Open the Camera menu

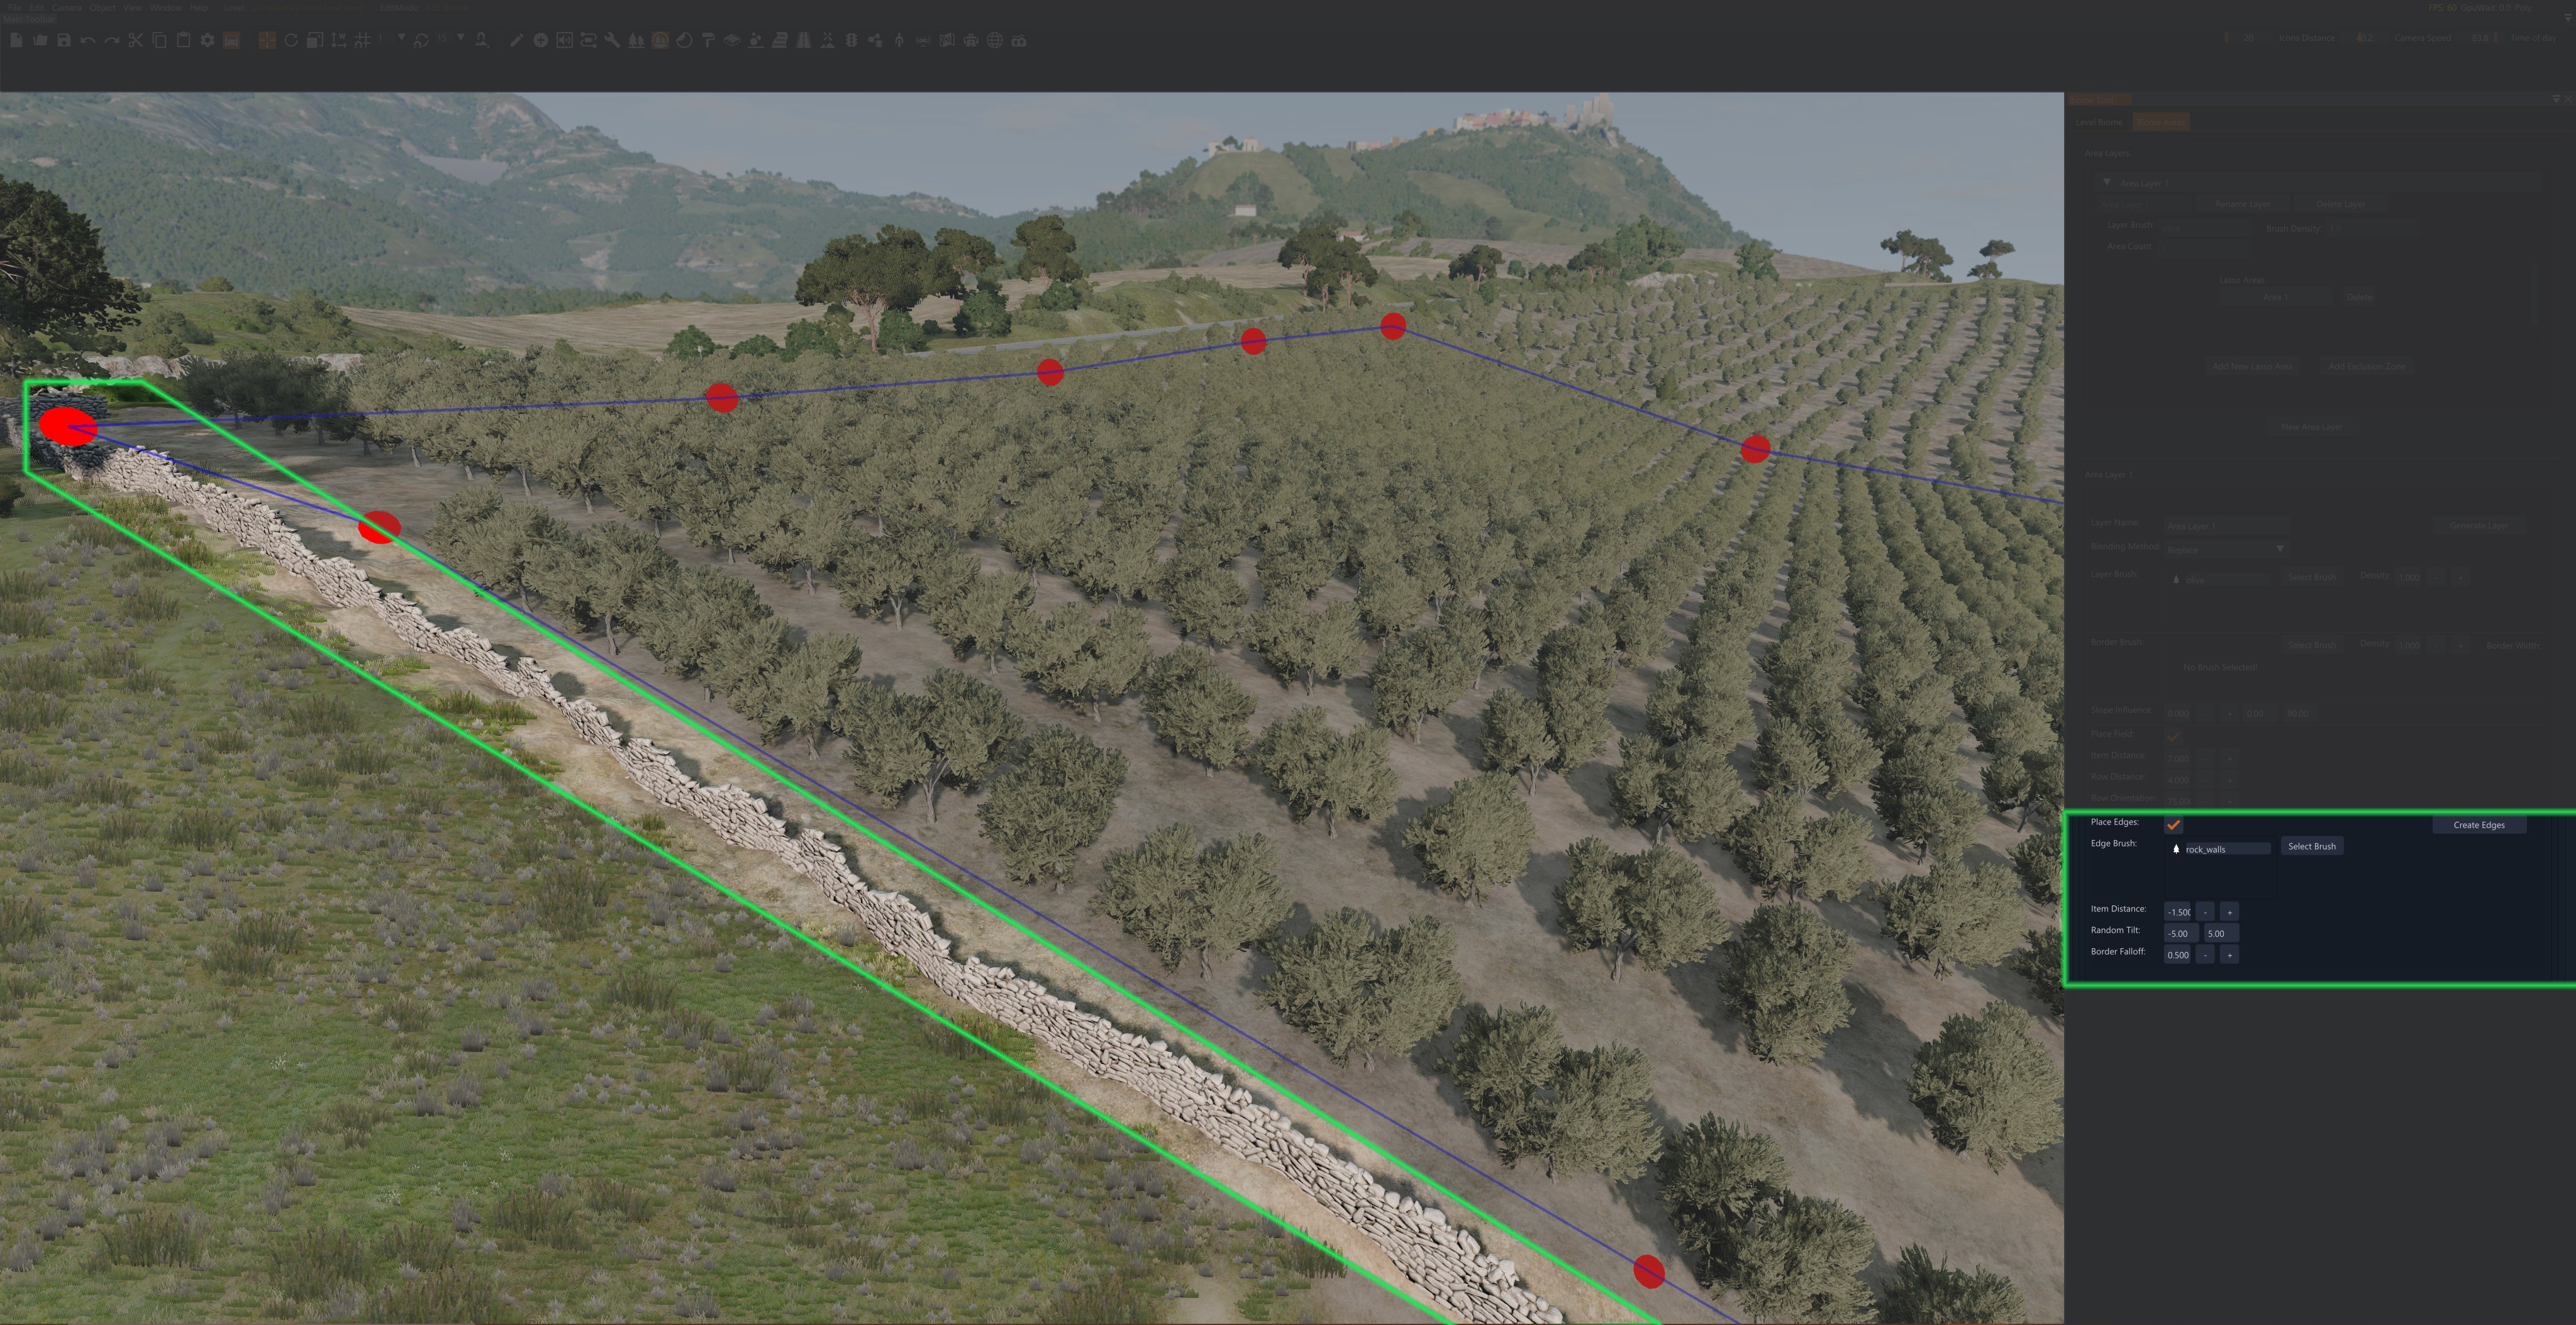pos(67,7)
